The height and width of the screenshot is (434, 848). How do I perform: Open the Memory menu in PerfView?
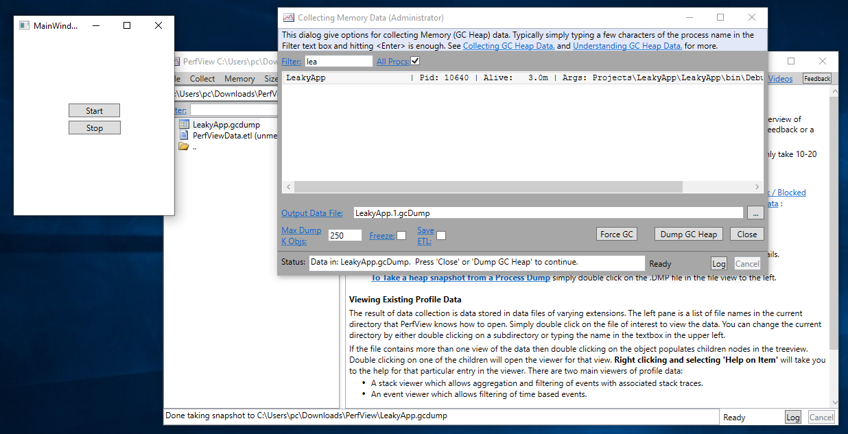[239, 79]
